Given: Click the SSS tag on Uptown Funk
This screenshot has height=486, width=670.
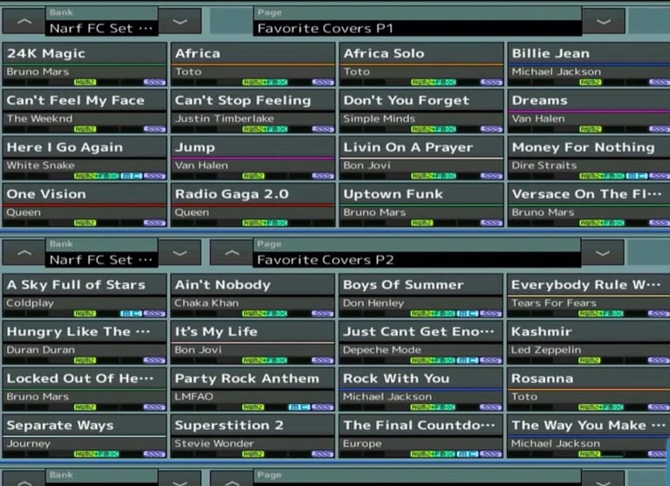Looking at the screenshot, I should (491, 222).
